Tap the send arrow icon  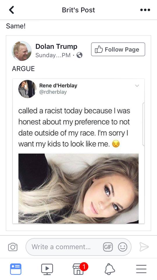(144, 247)
